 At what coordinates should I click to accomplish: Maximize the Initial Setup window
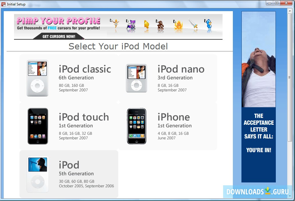click(277, 3)
